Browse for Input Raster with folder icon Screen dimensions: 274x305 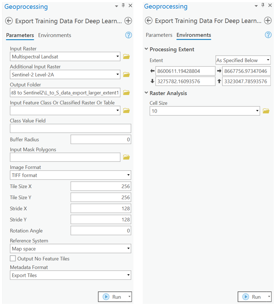coord(126,56)
